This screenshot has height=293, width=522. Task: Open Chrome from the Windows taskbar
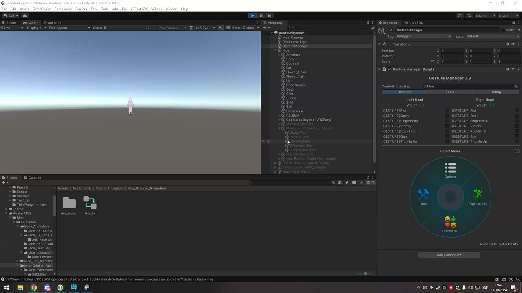tap(33, 288)
